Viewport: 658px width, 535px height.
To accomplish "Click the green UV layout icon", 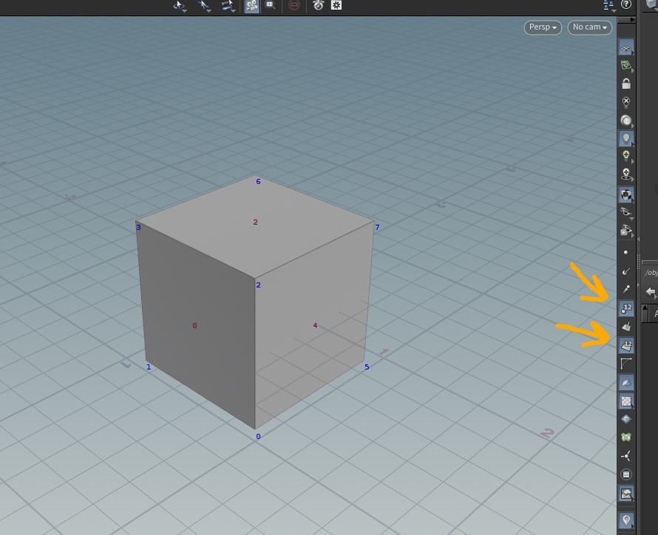I will tap(626, 437).
